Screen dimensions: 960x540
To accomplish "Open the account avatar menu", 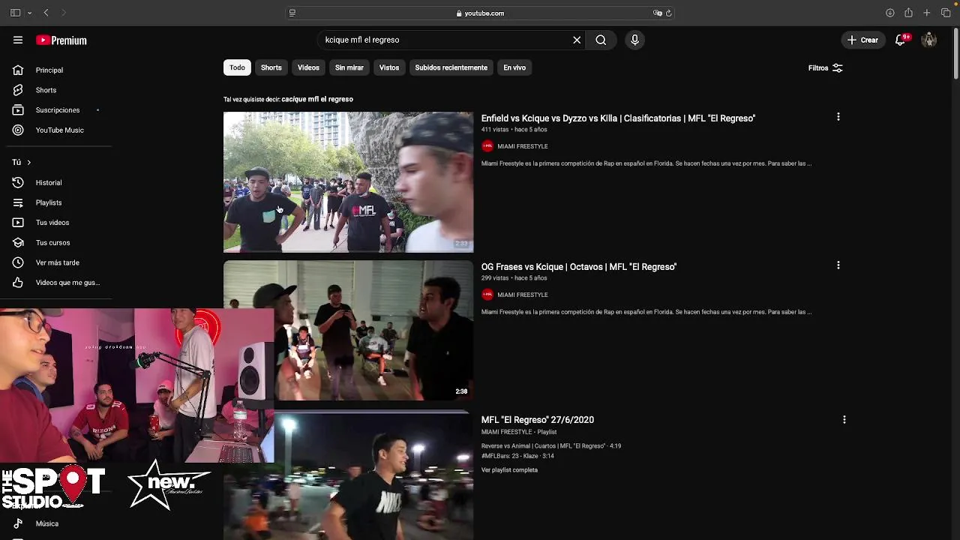I will tap(929, 40).
